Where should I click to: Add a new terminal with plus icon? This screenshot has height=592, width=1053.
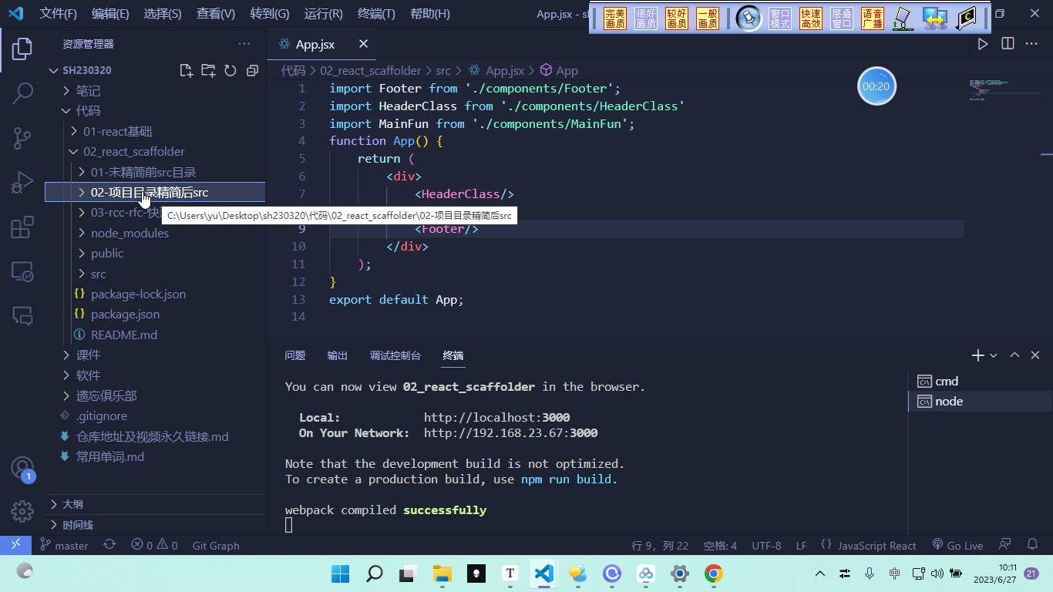pos(977,355)
